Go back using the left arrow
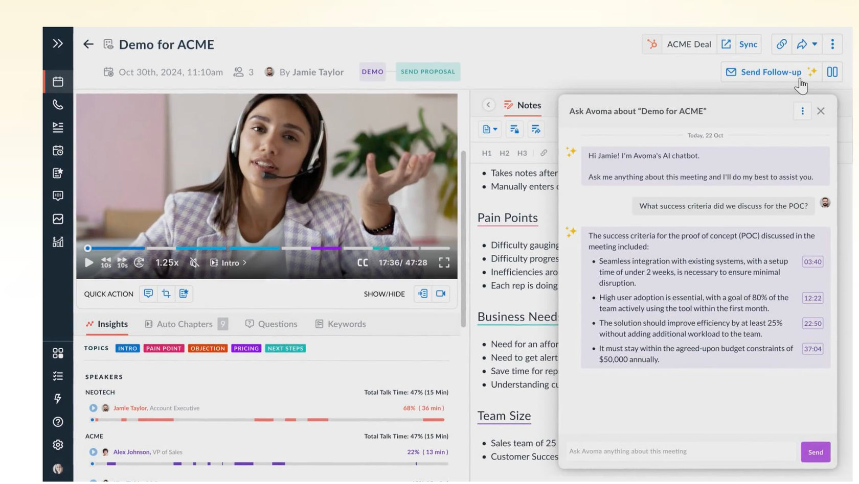 pos(88,44)
